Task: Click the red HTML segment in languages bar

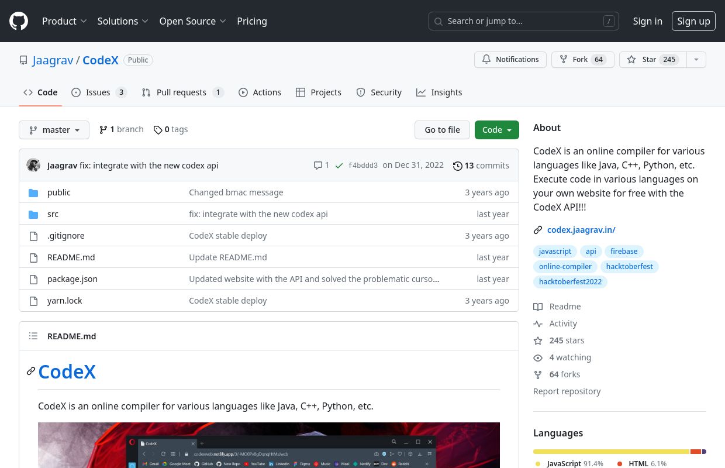Action: [x=696, y=452]
